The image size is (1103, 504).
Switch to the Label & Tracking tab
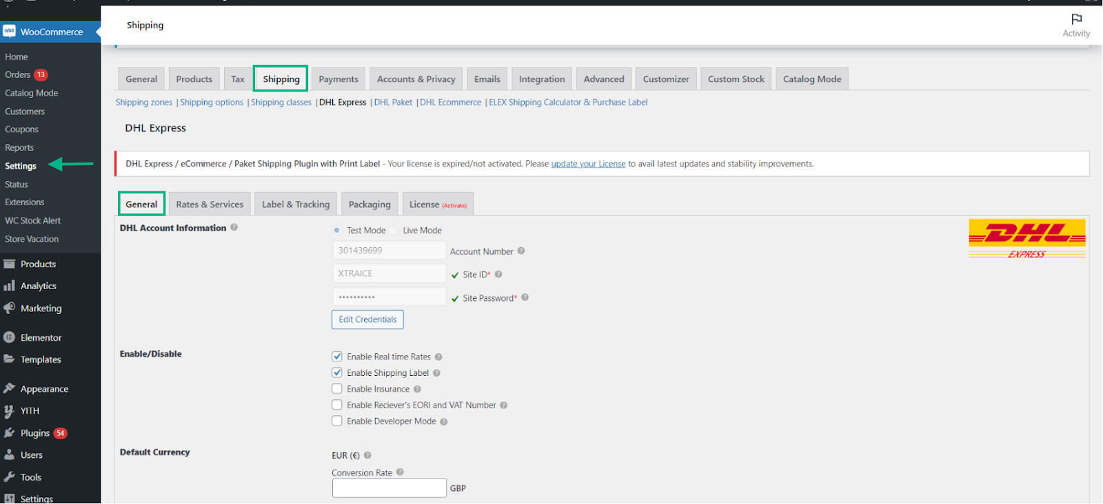(x=296, y=204)
